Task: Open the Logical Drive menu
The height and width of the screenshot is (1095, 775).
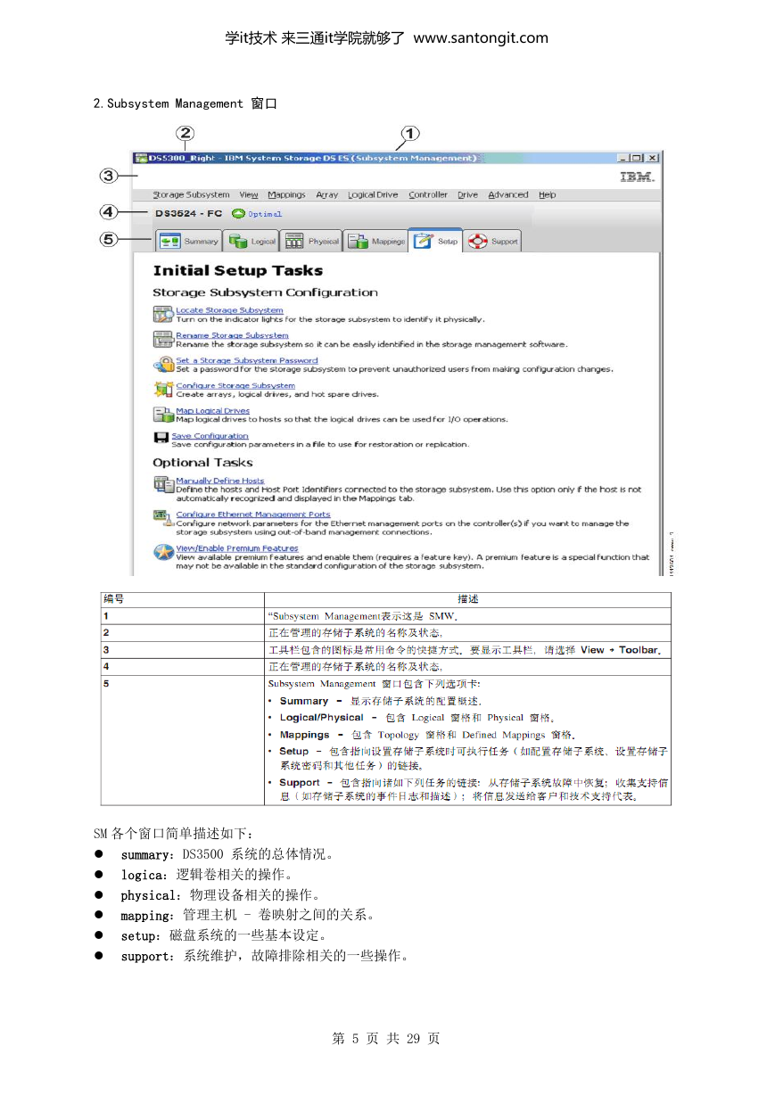Action: [373, 194]
